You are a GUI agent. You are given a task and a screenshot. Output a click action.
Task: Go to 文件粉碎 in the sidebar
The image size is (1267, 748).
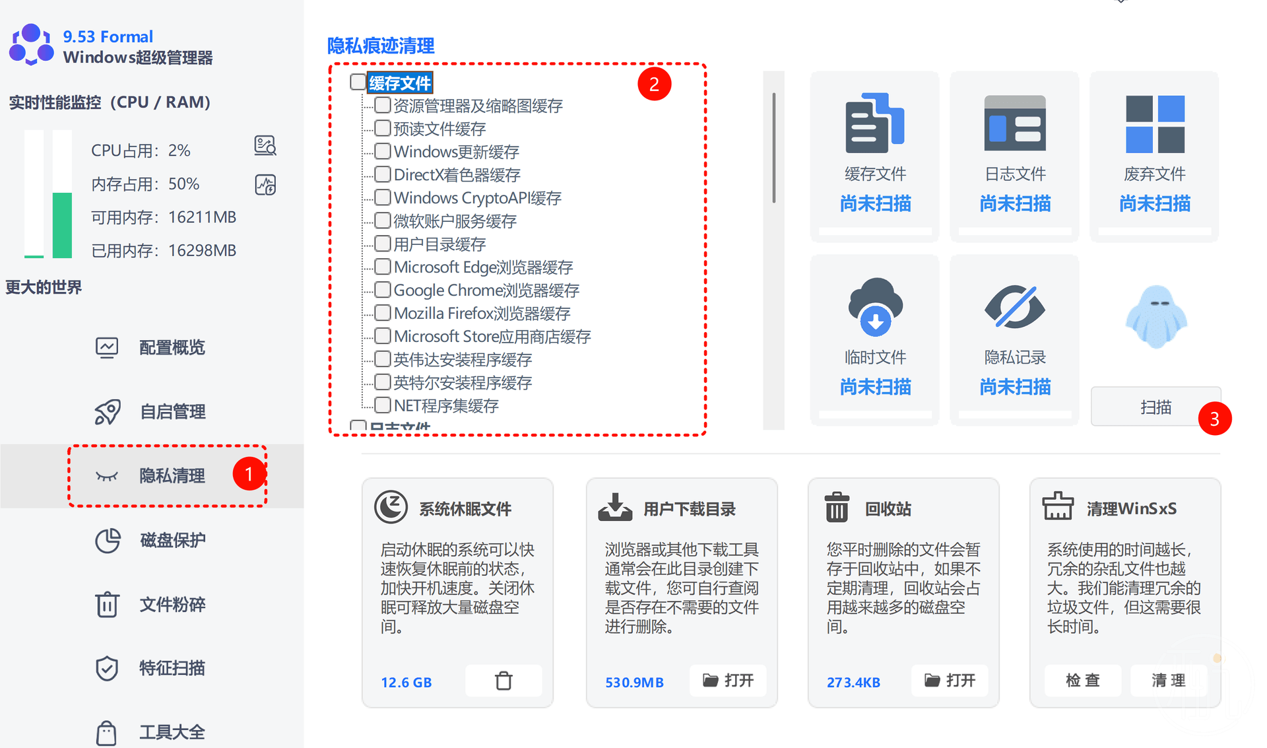click(172, 604)
